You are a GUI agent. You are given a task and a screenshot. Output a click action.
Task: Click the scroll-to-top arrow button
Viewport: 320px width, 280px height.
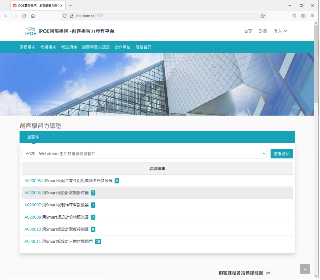[305, 269]
